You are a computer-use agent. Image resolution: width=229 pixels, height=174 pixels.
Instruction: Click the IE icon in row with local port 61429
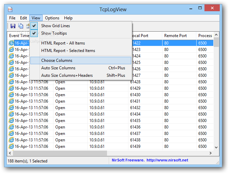pyautogui.click(x=11, y=88)
